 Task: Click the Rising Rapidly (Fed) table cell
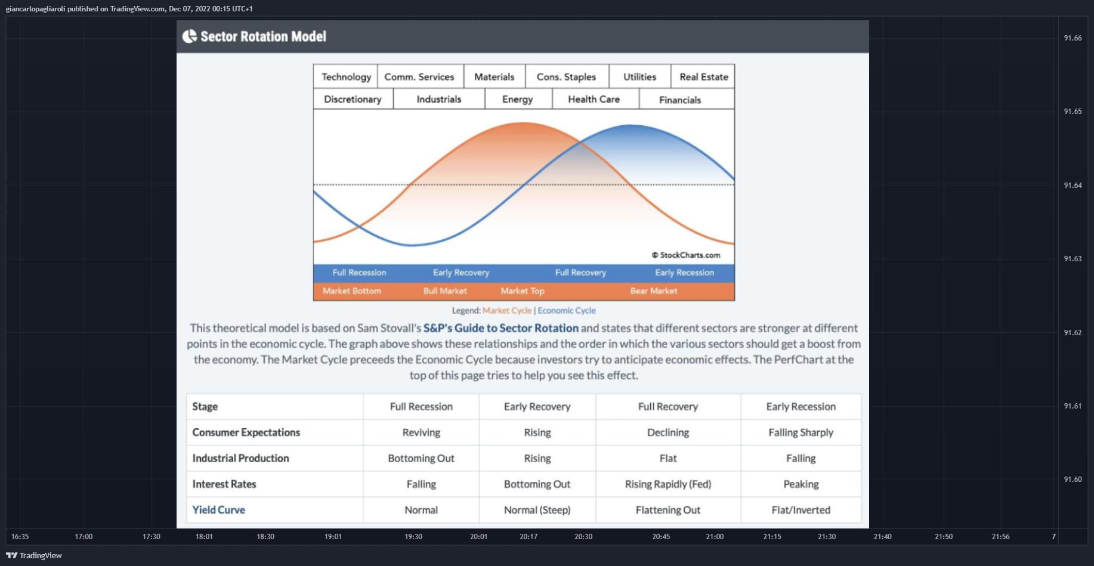(668, 484)
